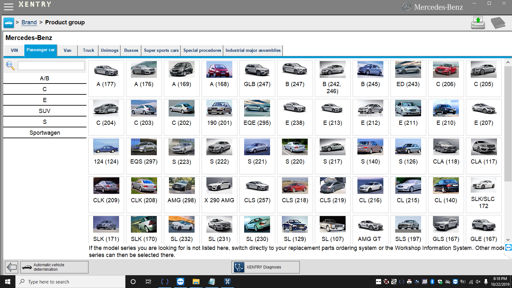
Task: Choose the ED (243) vehicle
Action: click(x=408, y=78)
